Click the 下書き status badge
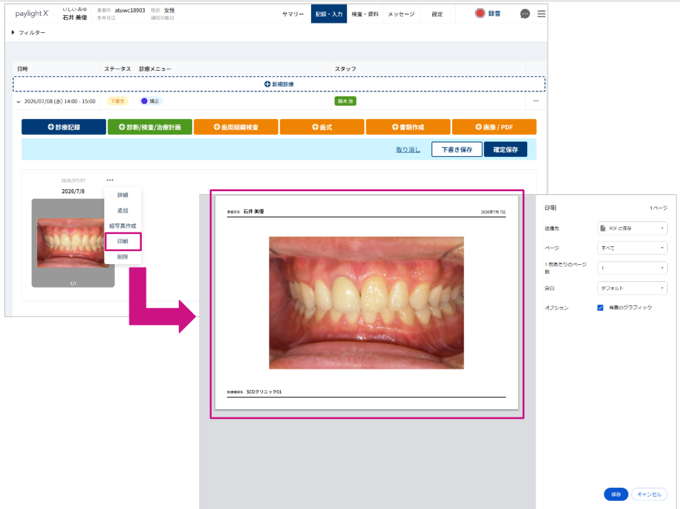The image size is (680, 509). click(117, 101)
